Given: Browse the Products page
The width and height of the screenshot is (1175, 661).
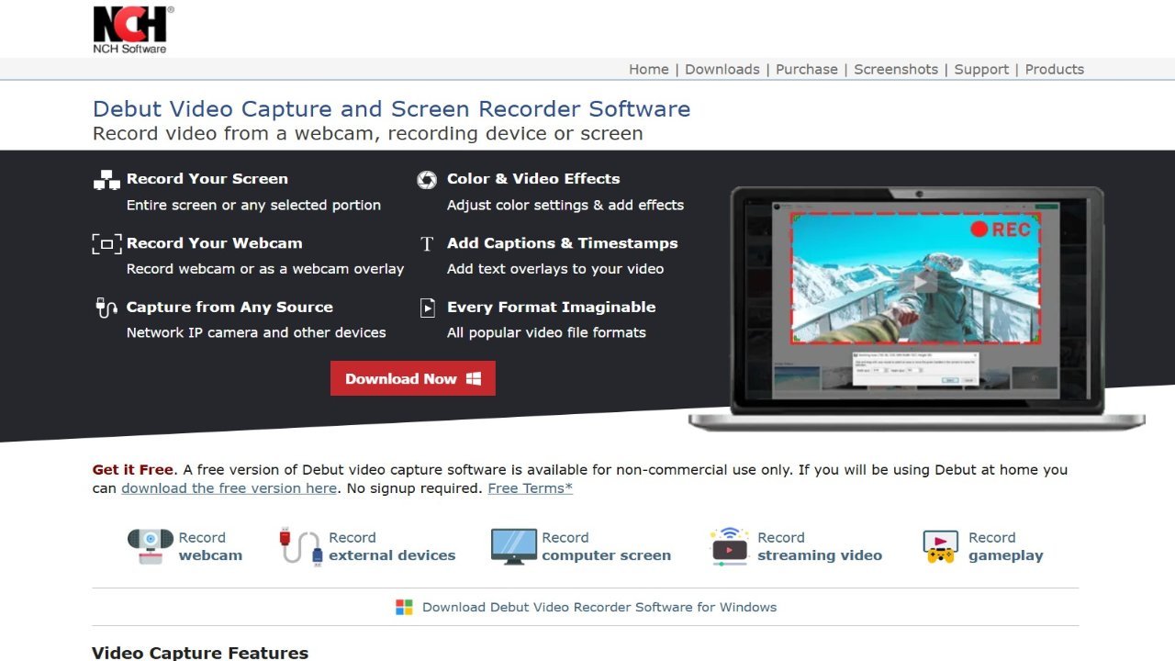Looking at the screenshot, I should click(1055, 70).
